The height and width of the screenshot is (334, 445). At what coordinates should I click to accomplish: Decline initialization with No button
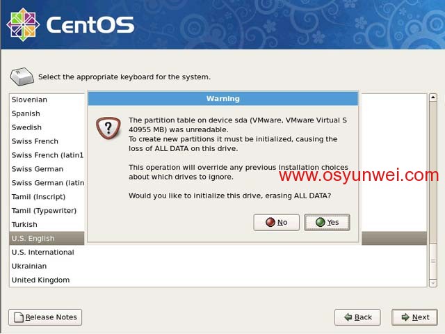click(x=277, y=222)
